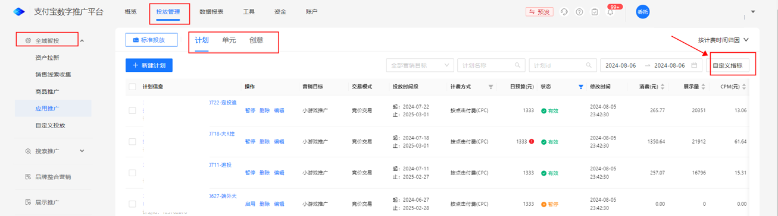The image size is (778, 216).
Task: Pause the 0722-定投追 plan
Action: point(250,110)
